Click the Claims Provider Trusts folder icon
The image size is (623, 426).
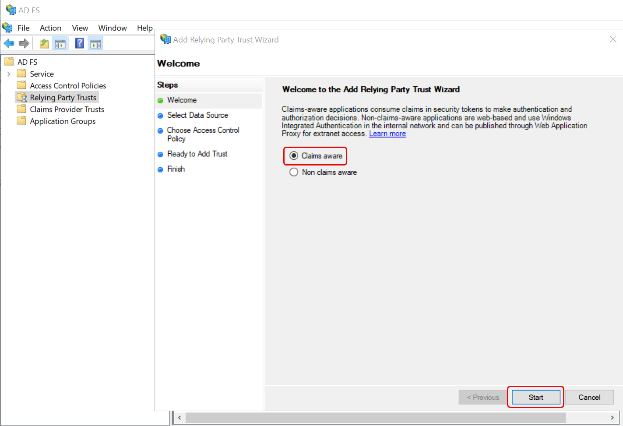pos(21,109)
